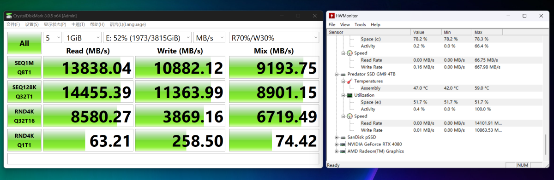Open the 语言(L)(Language) menu

click(x=127, y=24)
